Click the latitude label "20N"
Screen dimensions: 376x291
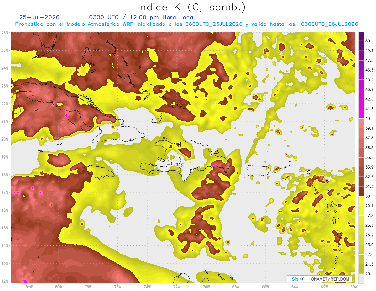[5, 139]
